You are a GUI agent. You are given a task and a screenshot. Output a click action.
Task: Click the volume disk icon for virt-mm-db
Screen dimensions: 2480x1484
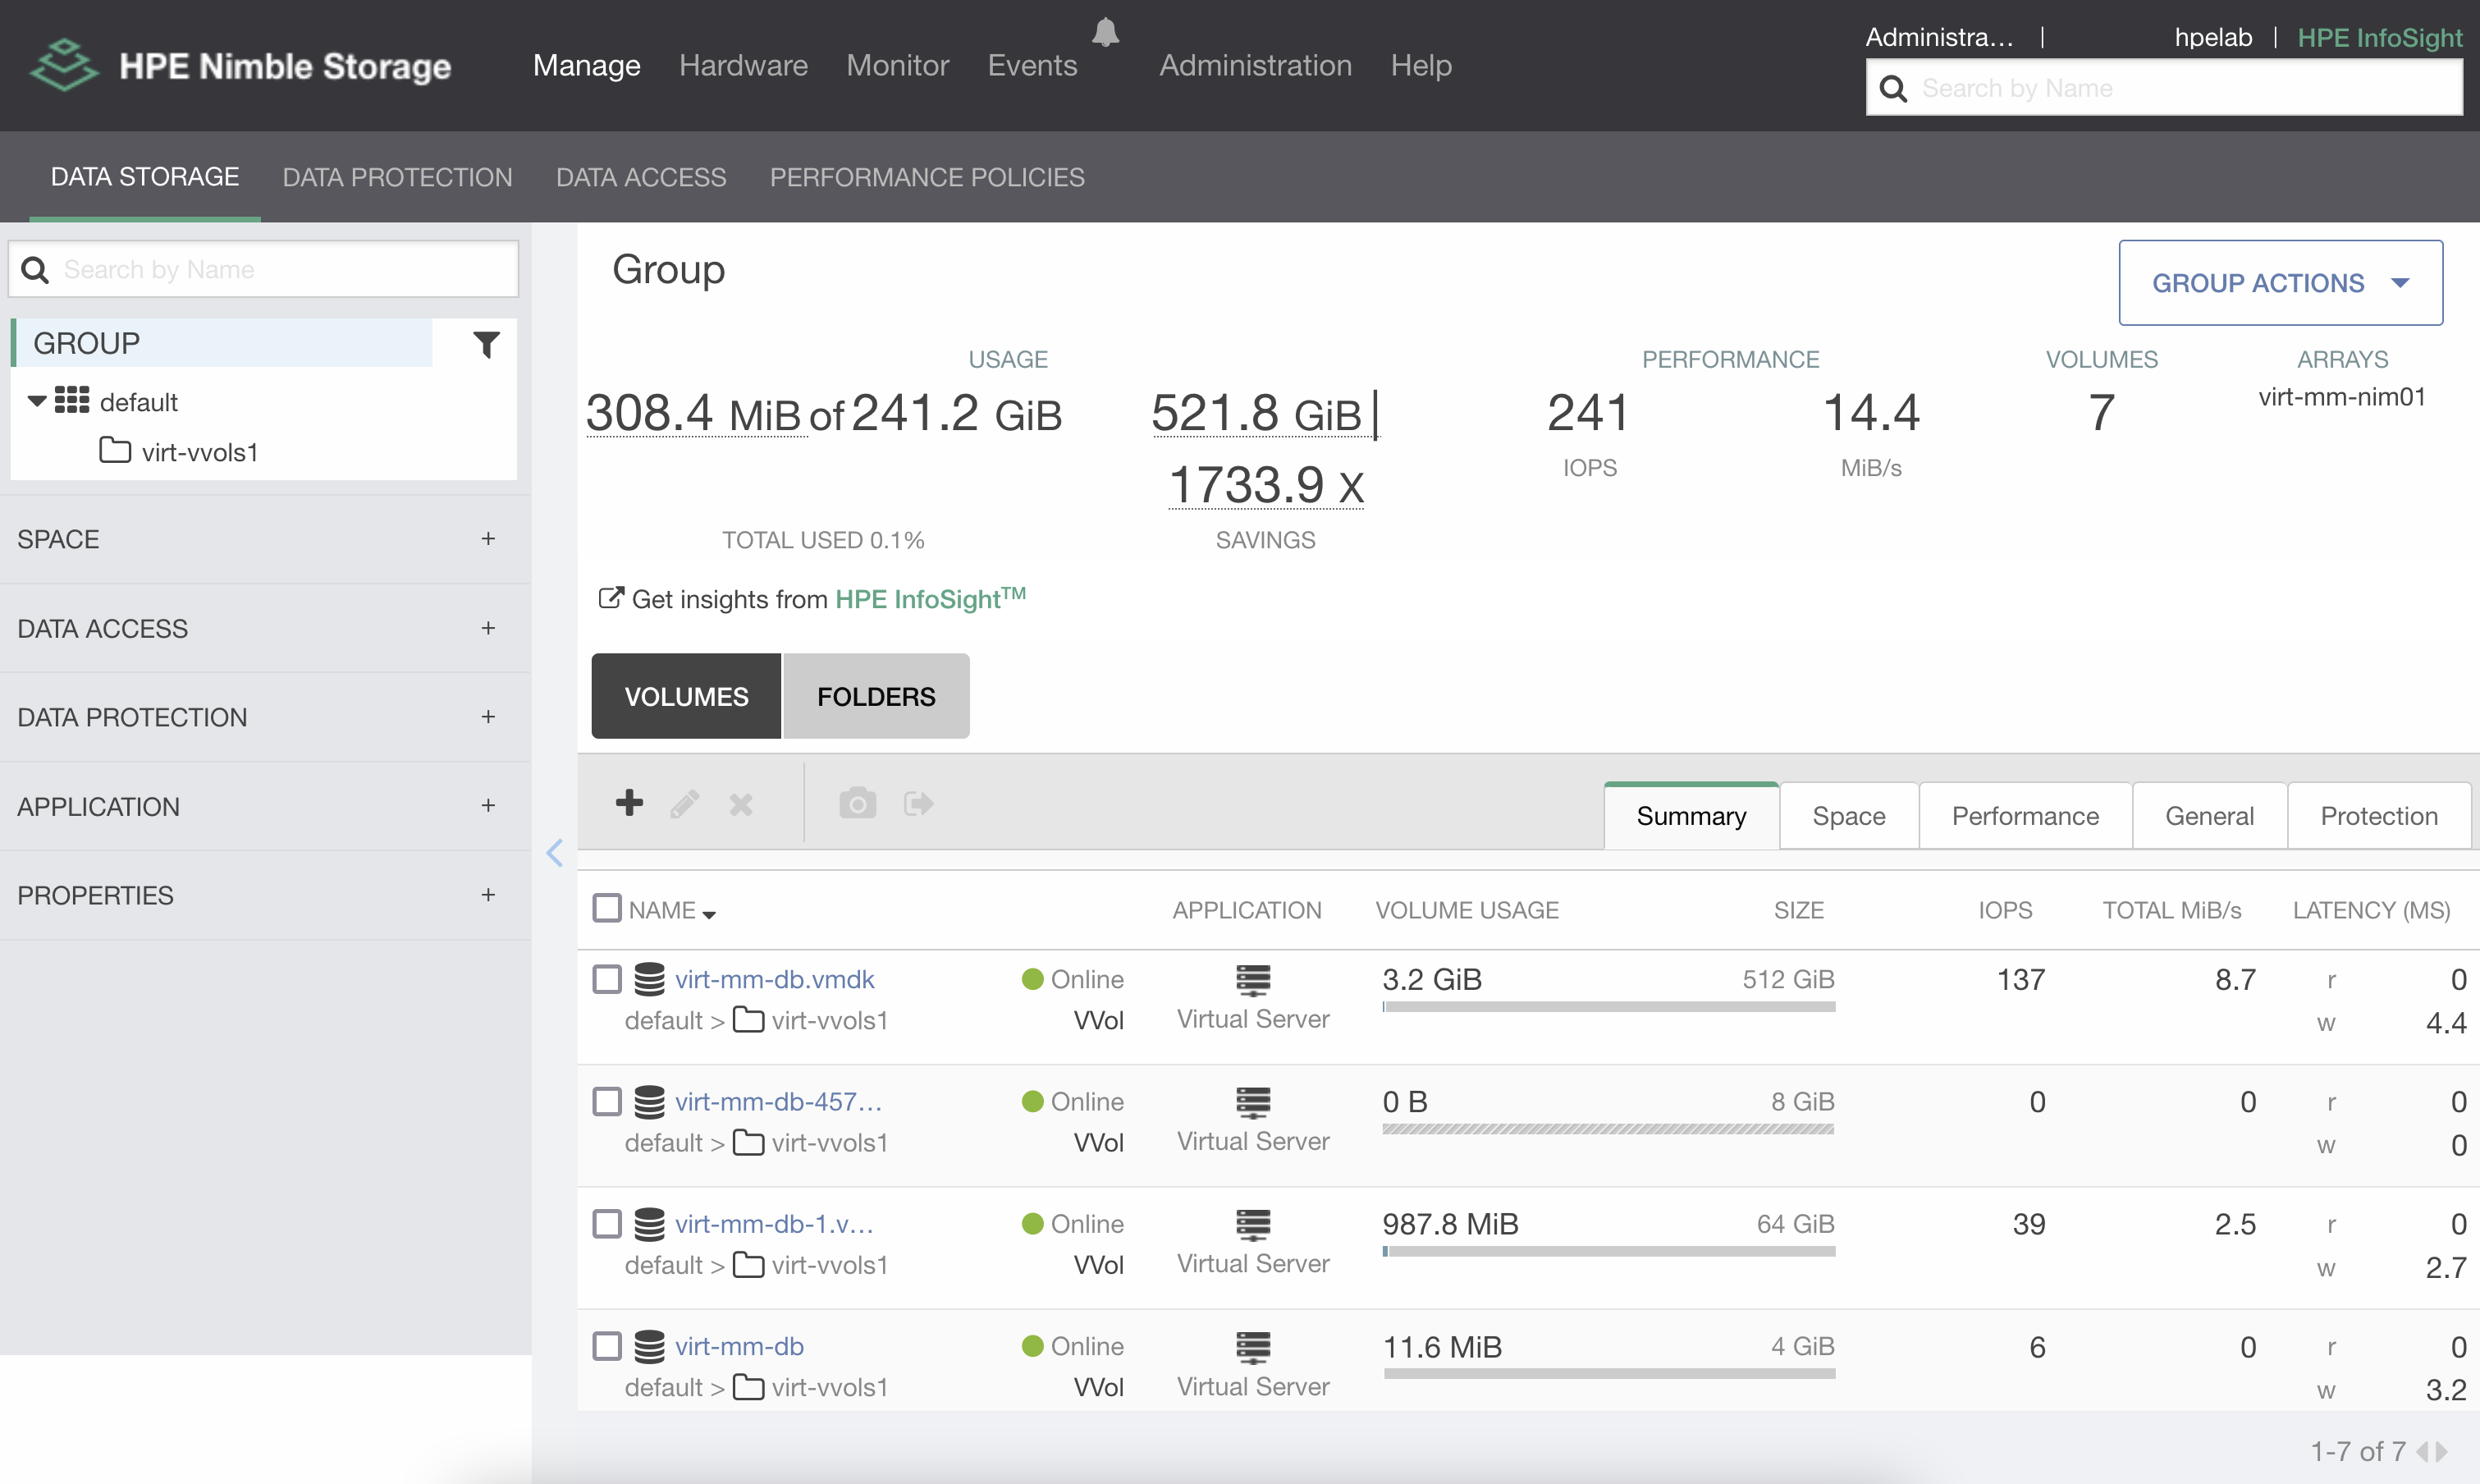650,1347
